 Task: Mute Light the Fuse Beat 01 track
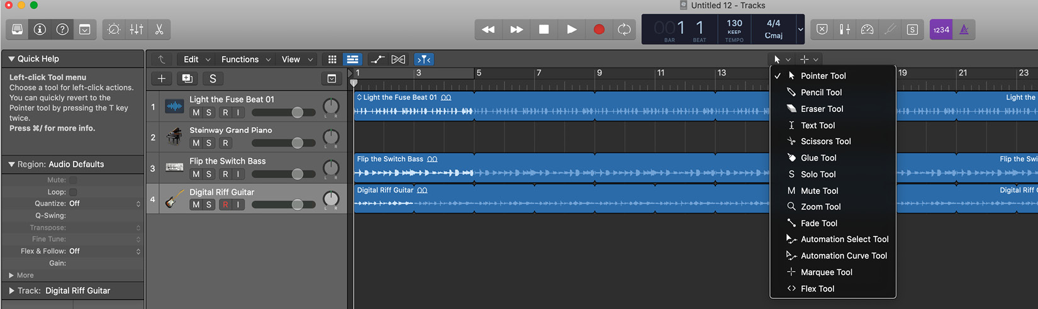(x=196, y=113)
